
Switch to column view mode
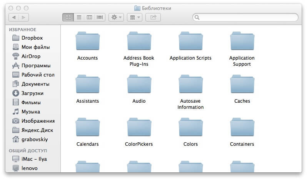[x=90, y=17]
